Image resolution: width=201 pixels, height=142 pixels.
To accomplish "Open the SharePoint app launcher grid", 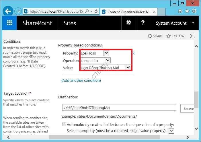I will click(x=9, y=23).
